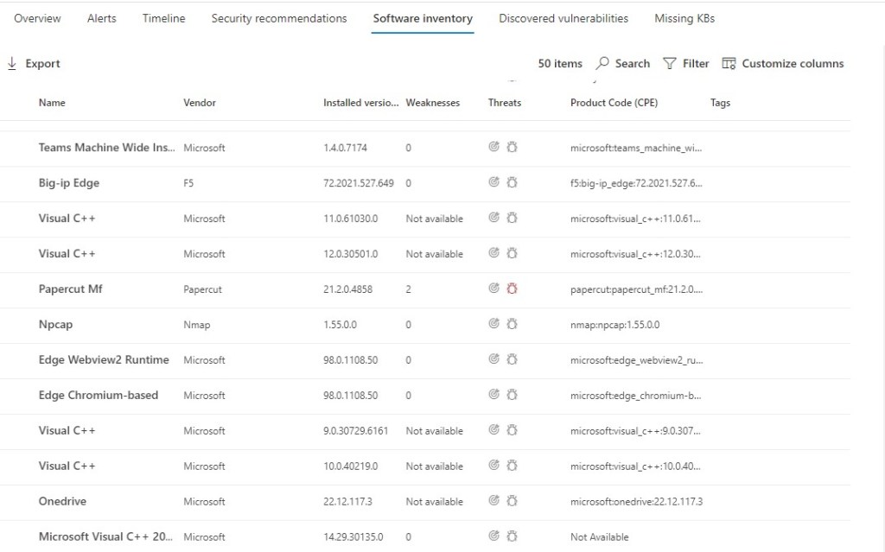Image resolution: width=885 pixels, height=552 pixels.
Task: Open the Security recommendations tab
Action: click(x=279, y=18)
